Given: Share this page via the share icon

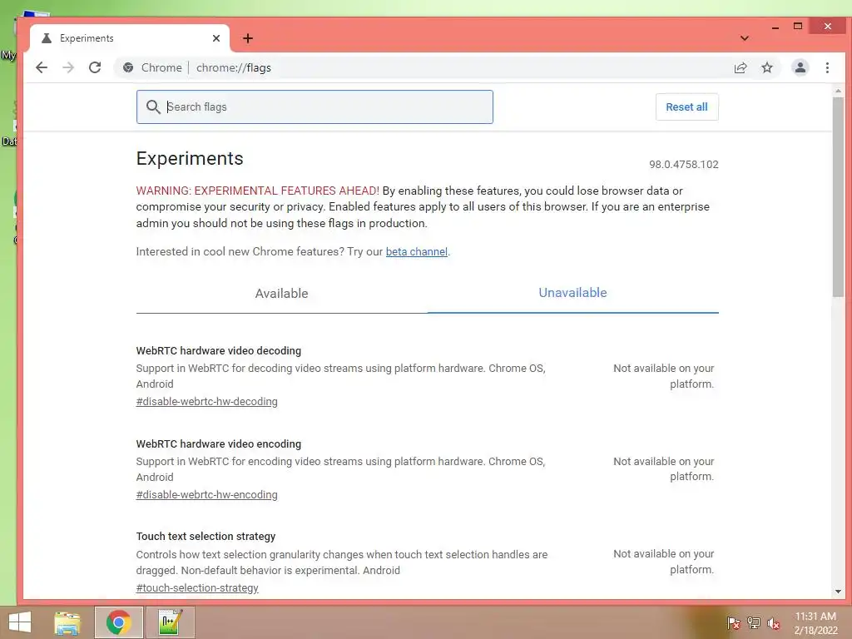Looking at the screenshot, I should pos(740,67).
